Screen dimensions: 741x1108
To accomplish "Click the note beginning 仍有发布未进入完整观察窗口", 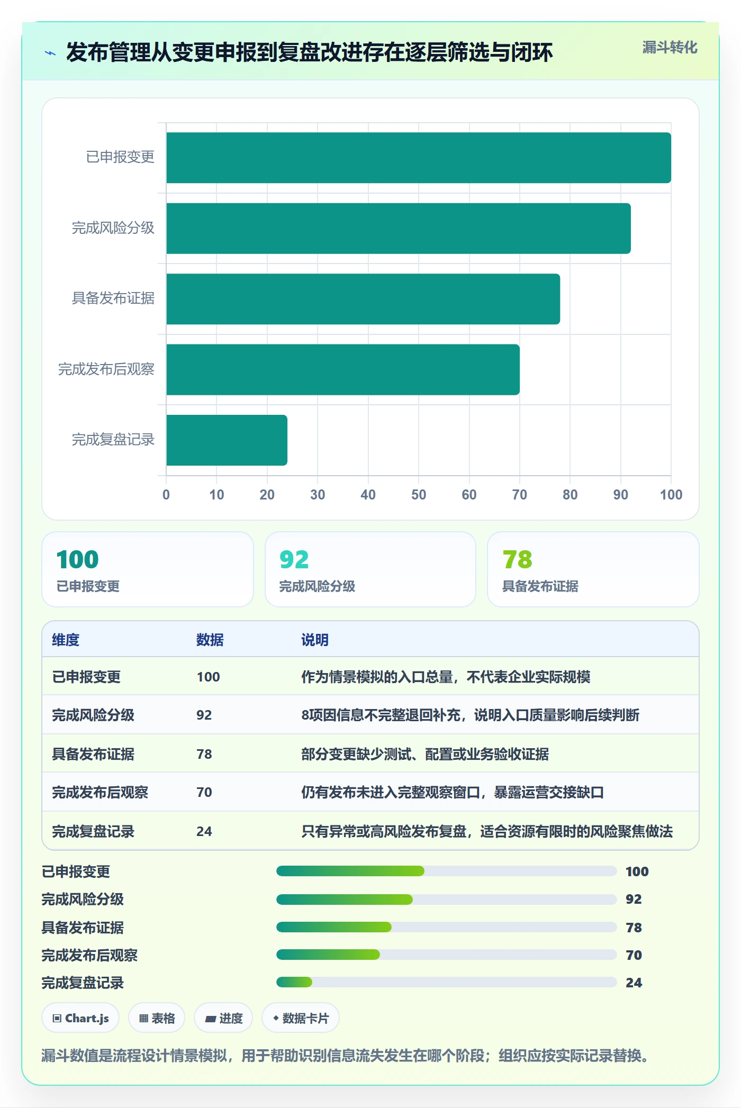I will point(453,792).
